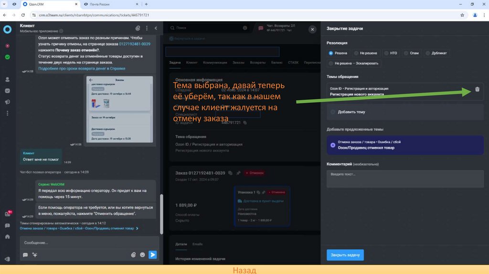Select Не решена — Эскалировать option
Screen dimensions: 489x274
pyautogui.click(x=353, y=63)
